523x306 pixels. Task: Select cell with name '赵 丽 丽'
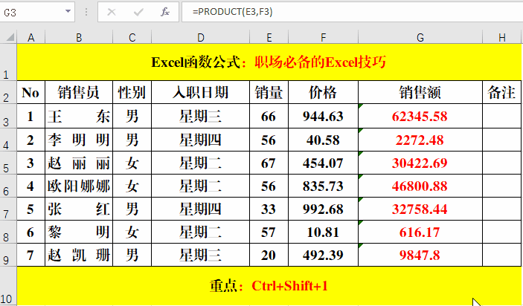79,163
